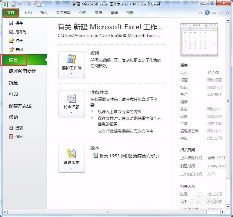Click the Save icon in backstage menu
The width and height of the screenshot is (233, 217).
coord(11,23)
